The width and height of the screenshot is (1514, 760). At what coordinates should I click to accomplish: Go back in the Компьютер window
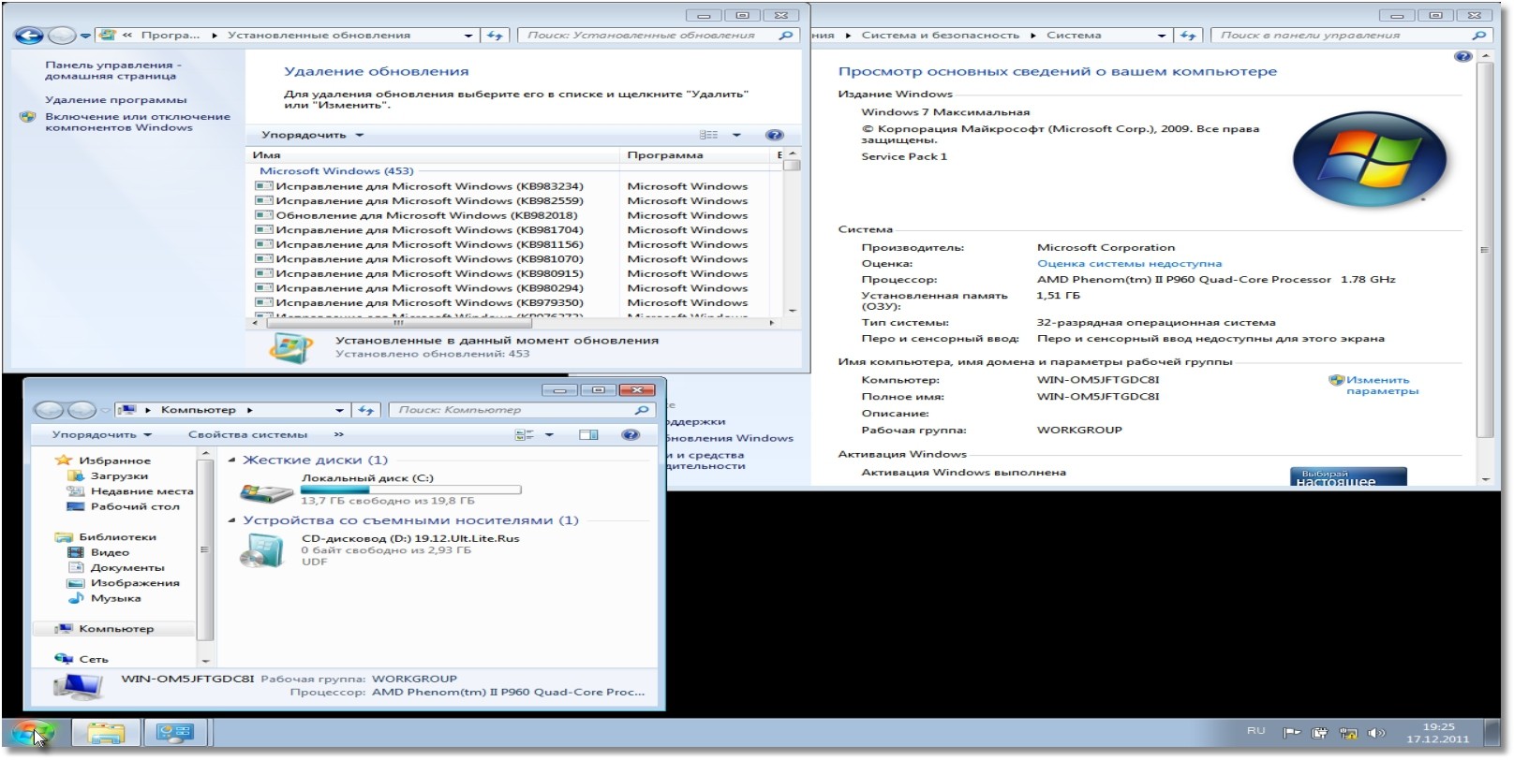pos(49,410)
